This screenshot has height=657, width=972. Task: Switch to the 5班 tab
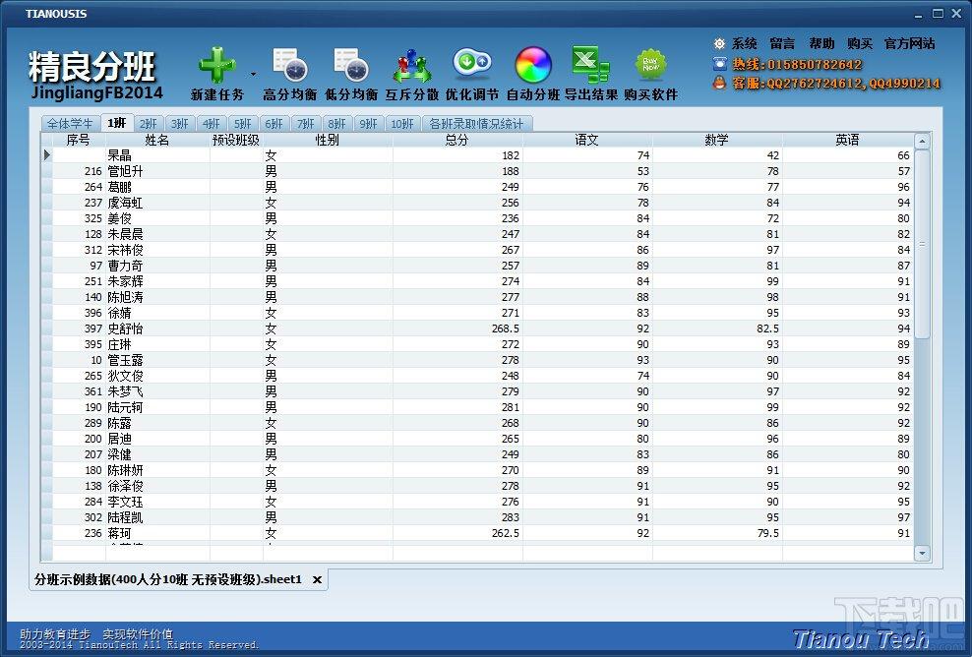[243, 123]
